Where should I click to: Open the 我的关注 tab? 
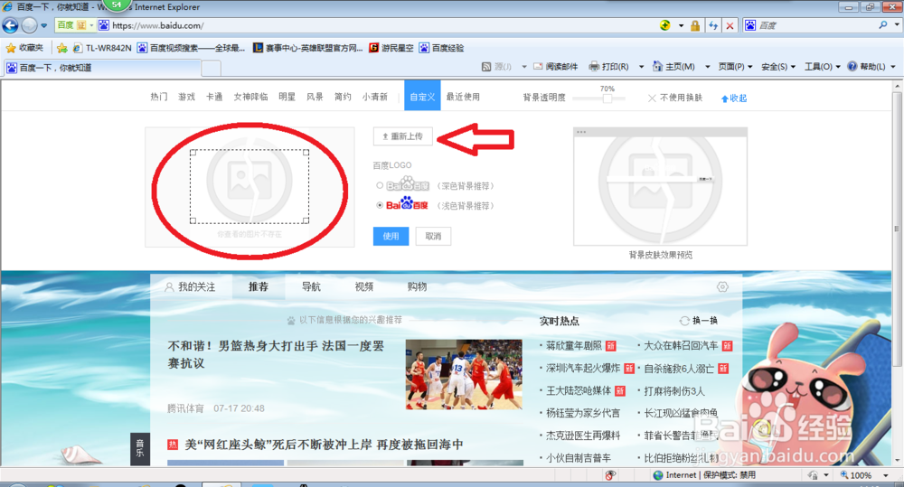point(190,286)
